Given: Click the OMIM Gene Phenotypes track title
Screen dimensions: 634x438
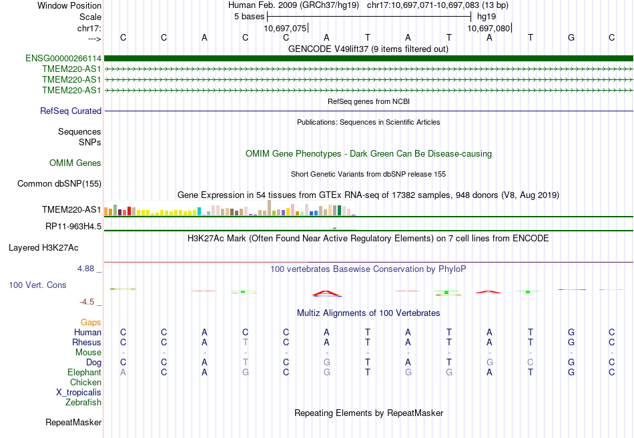Looking at the screenshot, I should point(368,153).
